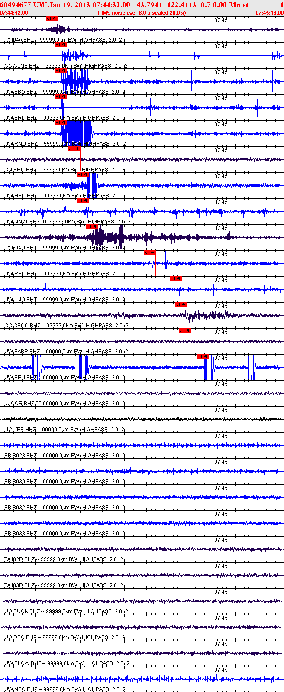This screenshot has height=692, width=284.
Task: Click the UW BEN EHZ station label
Action: point(21,378)
